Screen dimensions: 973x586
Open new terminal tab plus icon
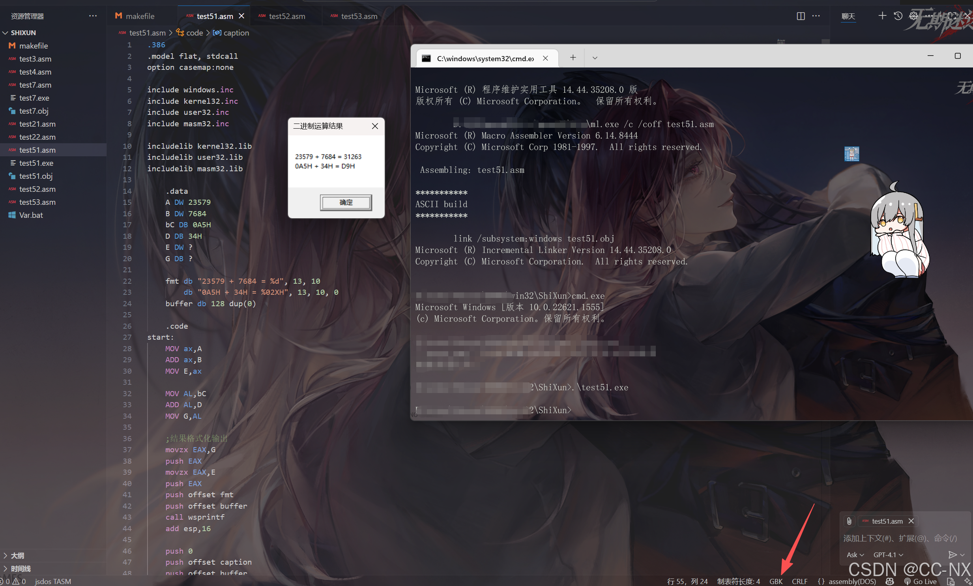[573, 58]
